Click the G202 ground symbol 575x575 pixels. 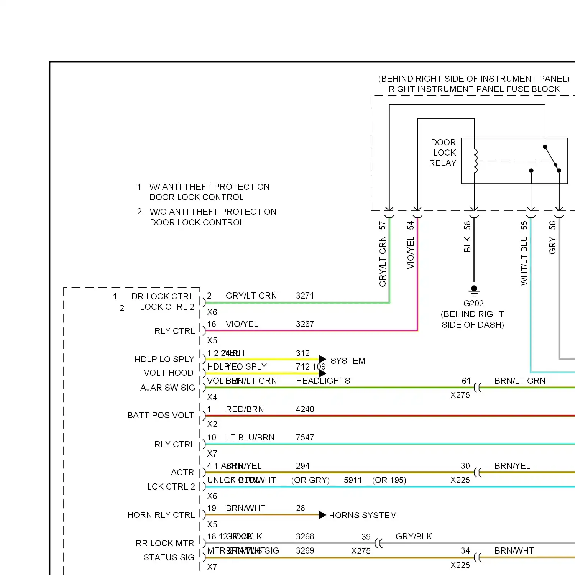pos(474,290)
